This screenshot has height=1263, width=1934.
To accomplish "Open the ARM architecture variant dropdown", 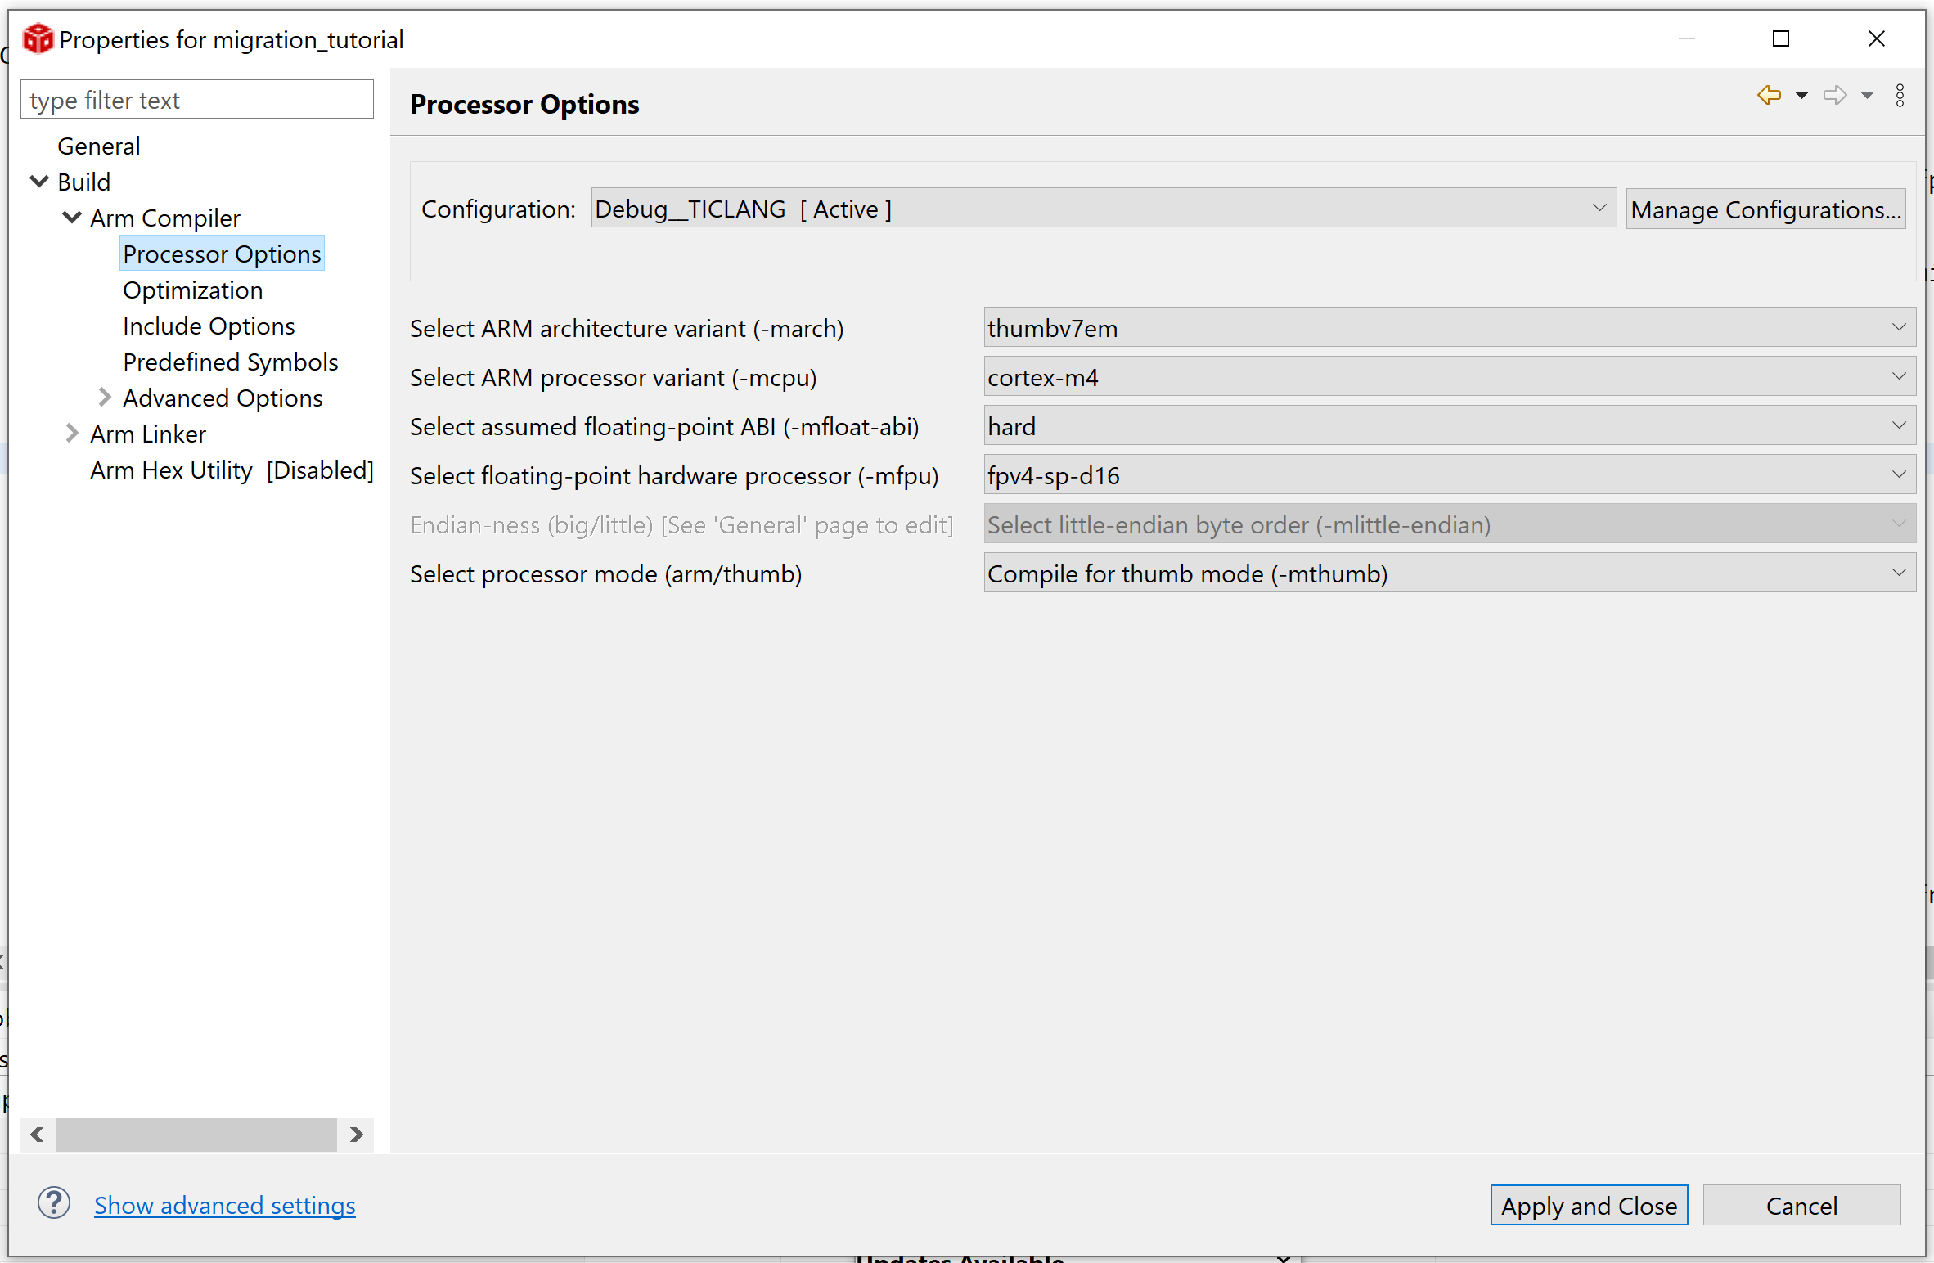I will [1449, 328].
